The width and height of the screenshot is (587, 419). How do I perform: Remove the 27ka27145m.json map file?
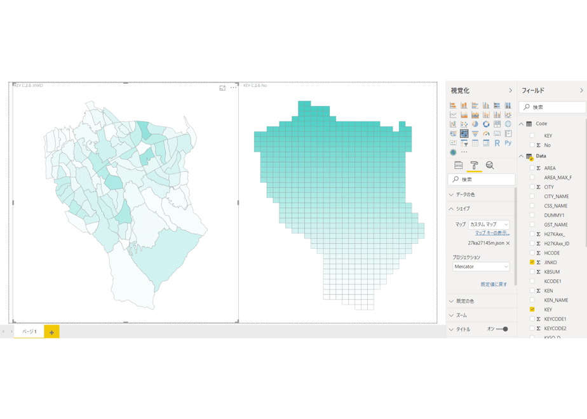[x=508, y=243]
